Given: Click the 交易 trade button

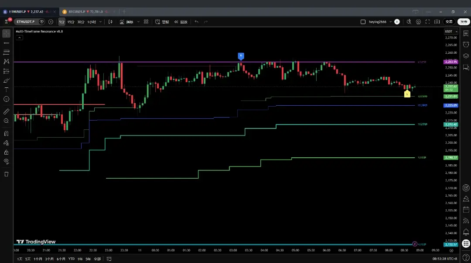Looking at the screenshot, I should pos(449,22).
